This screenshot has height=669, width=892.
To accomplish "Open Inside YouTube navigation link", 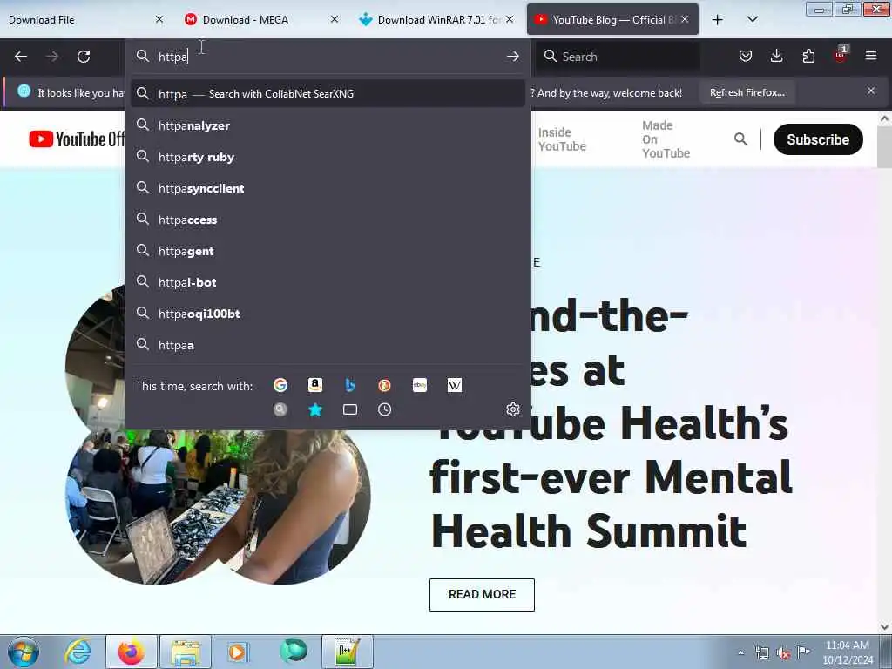I will tap(562, 139).
